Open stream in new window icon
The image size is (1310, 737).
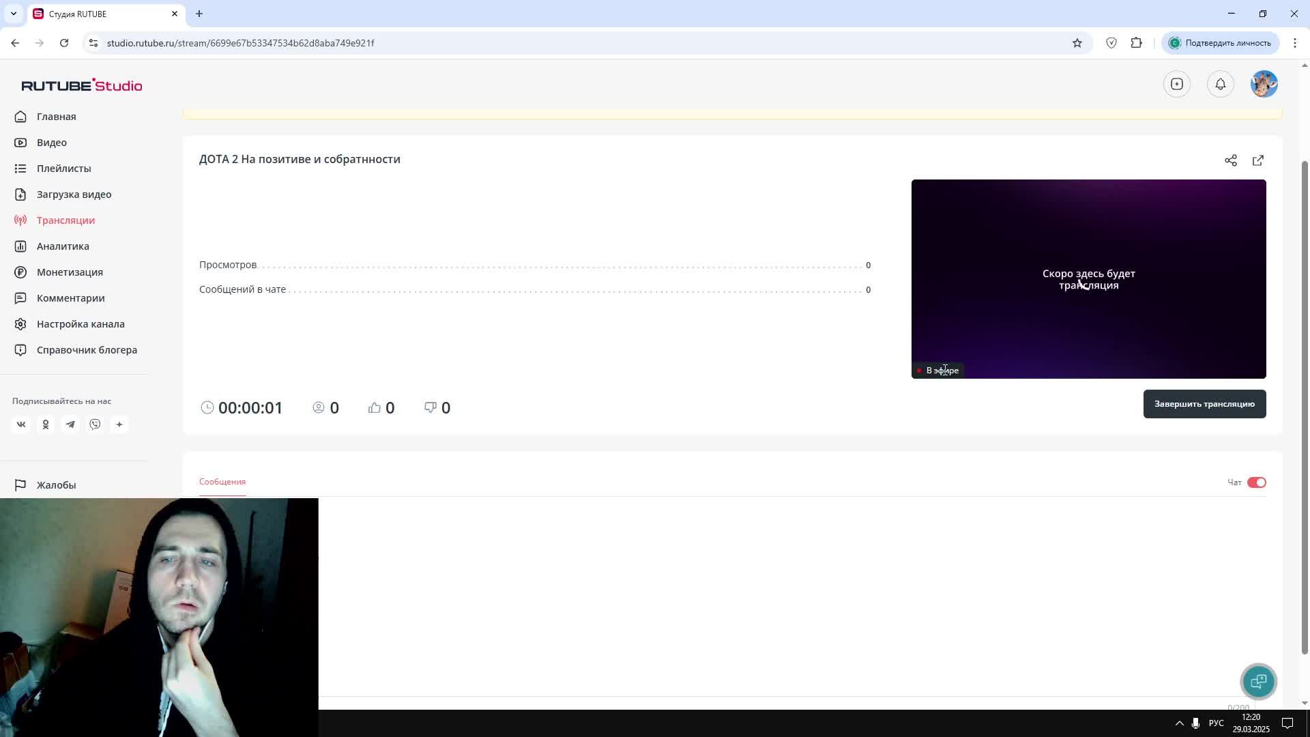(1257, 160)
